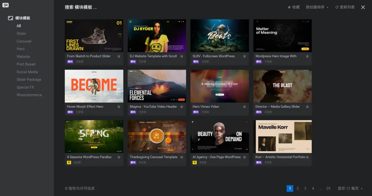Click star icon for Magma YouTube Video Header

tap(182, 107)
